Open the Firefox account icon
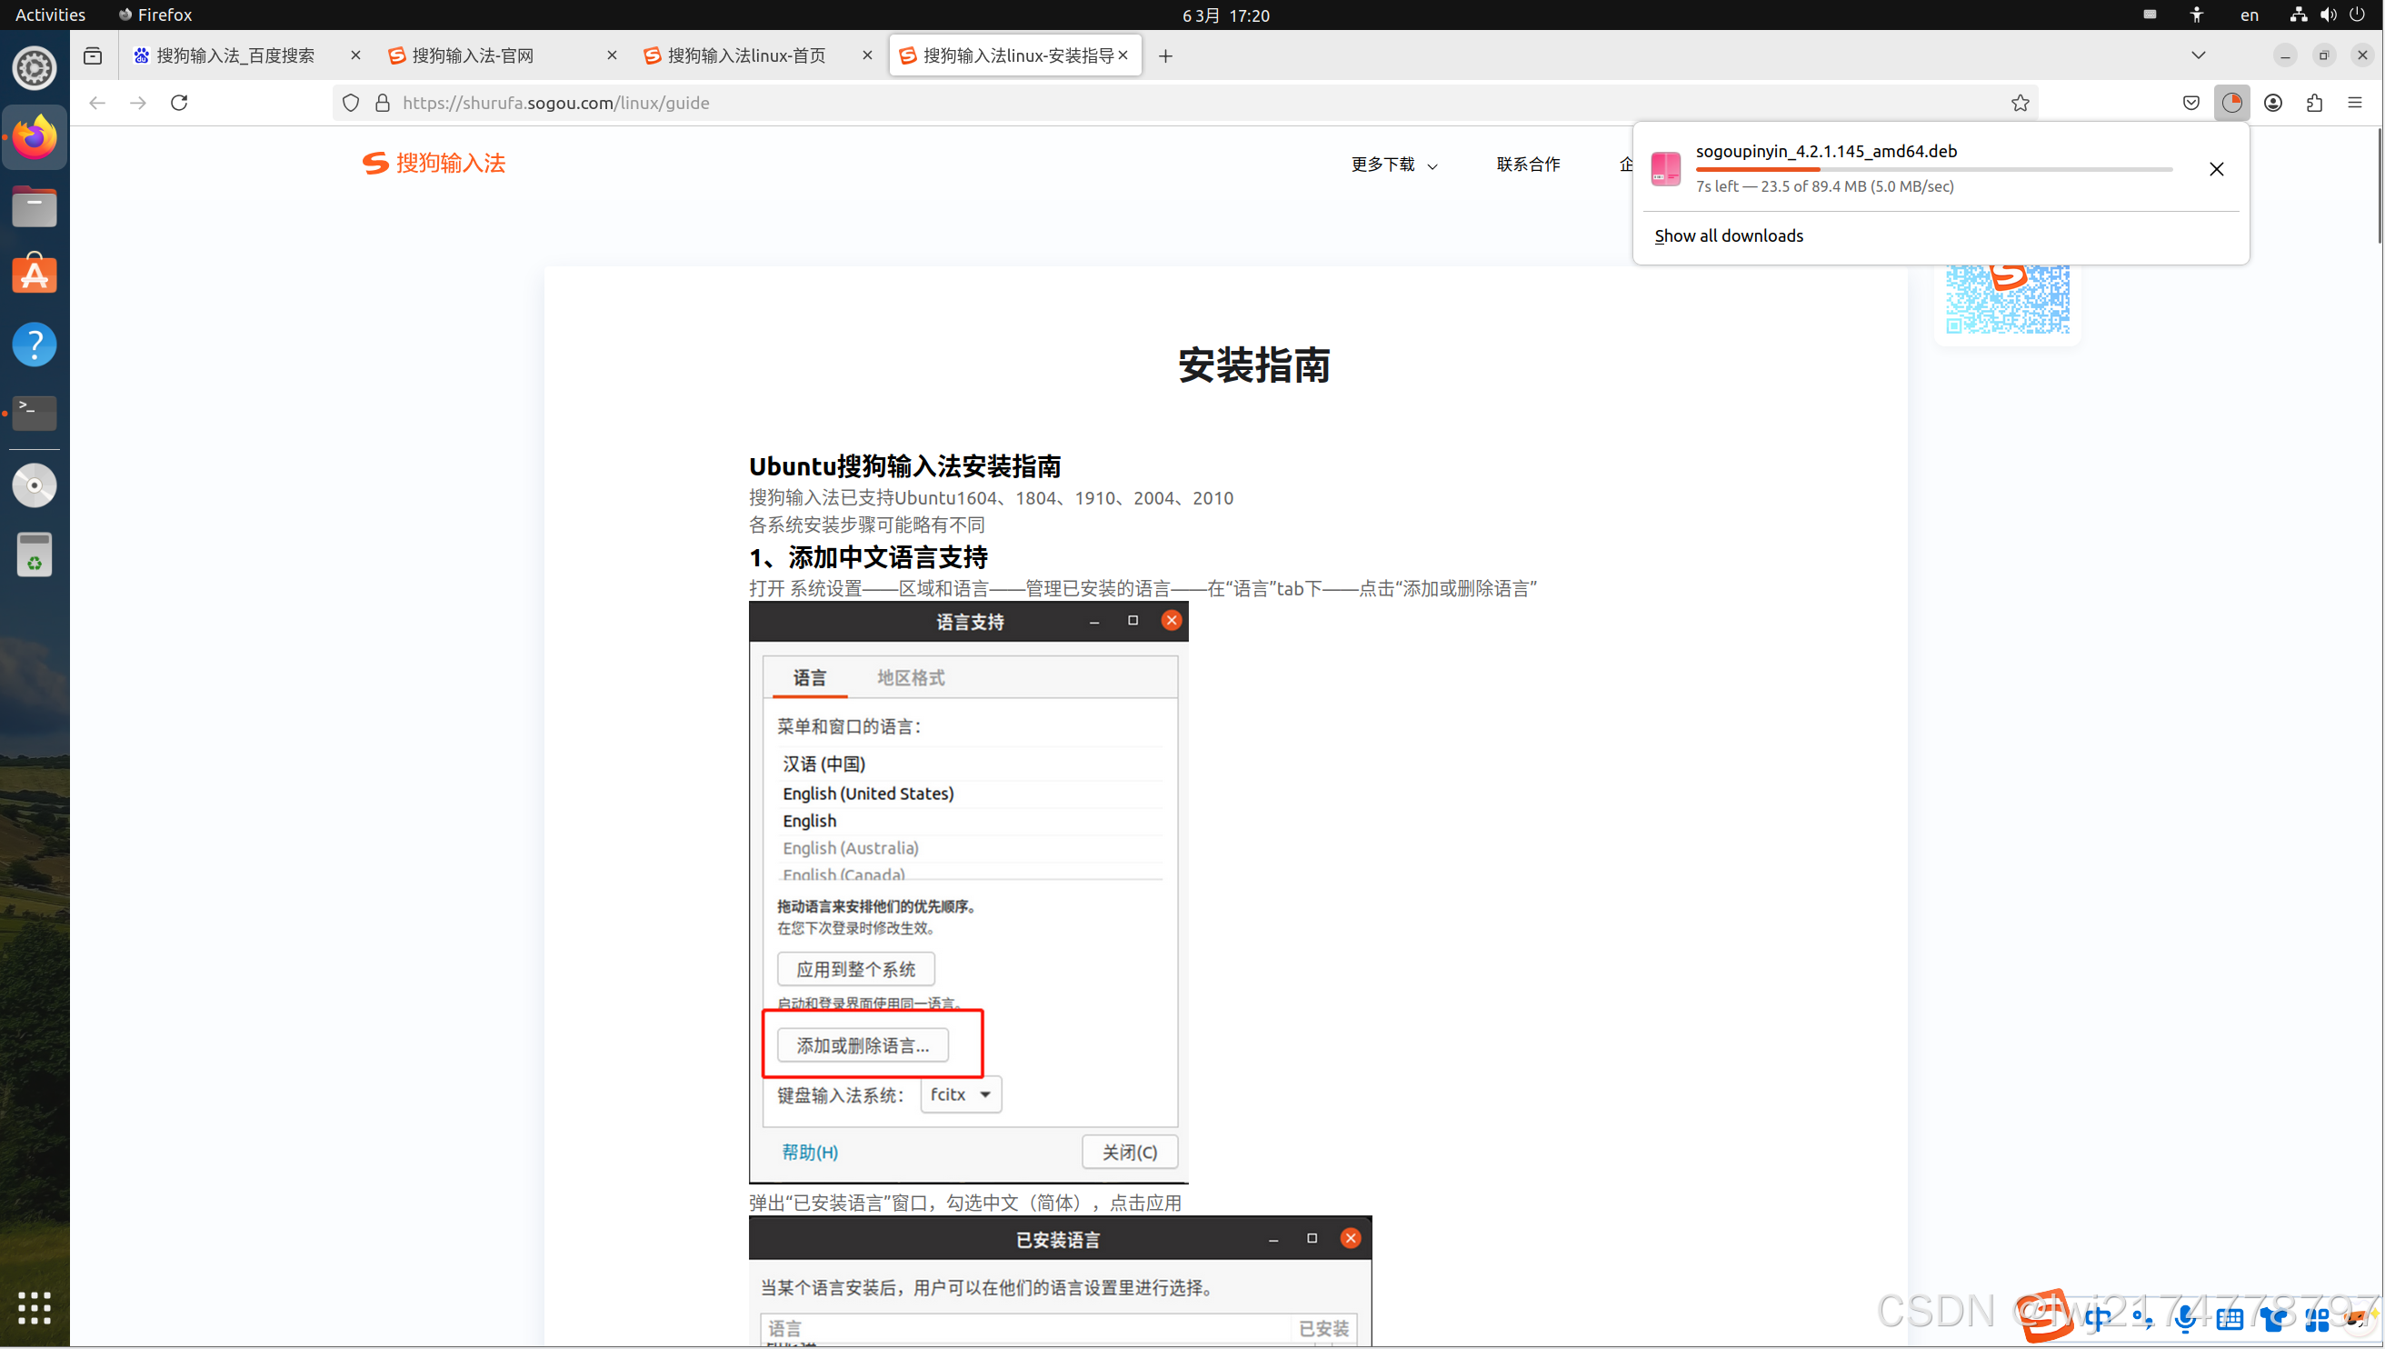The width and height of the screenshot is (2385, 1349). 2273,103
